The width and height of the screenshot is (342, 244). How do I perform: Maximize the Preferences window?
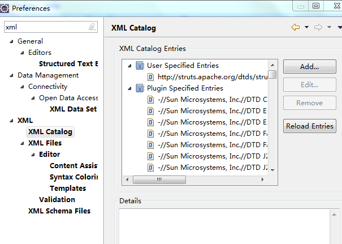click(x=316, y=6)
